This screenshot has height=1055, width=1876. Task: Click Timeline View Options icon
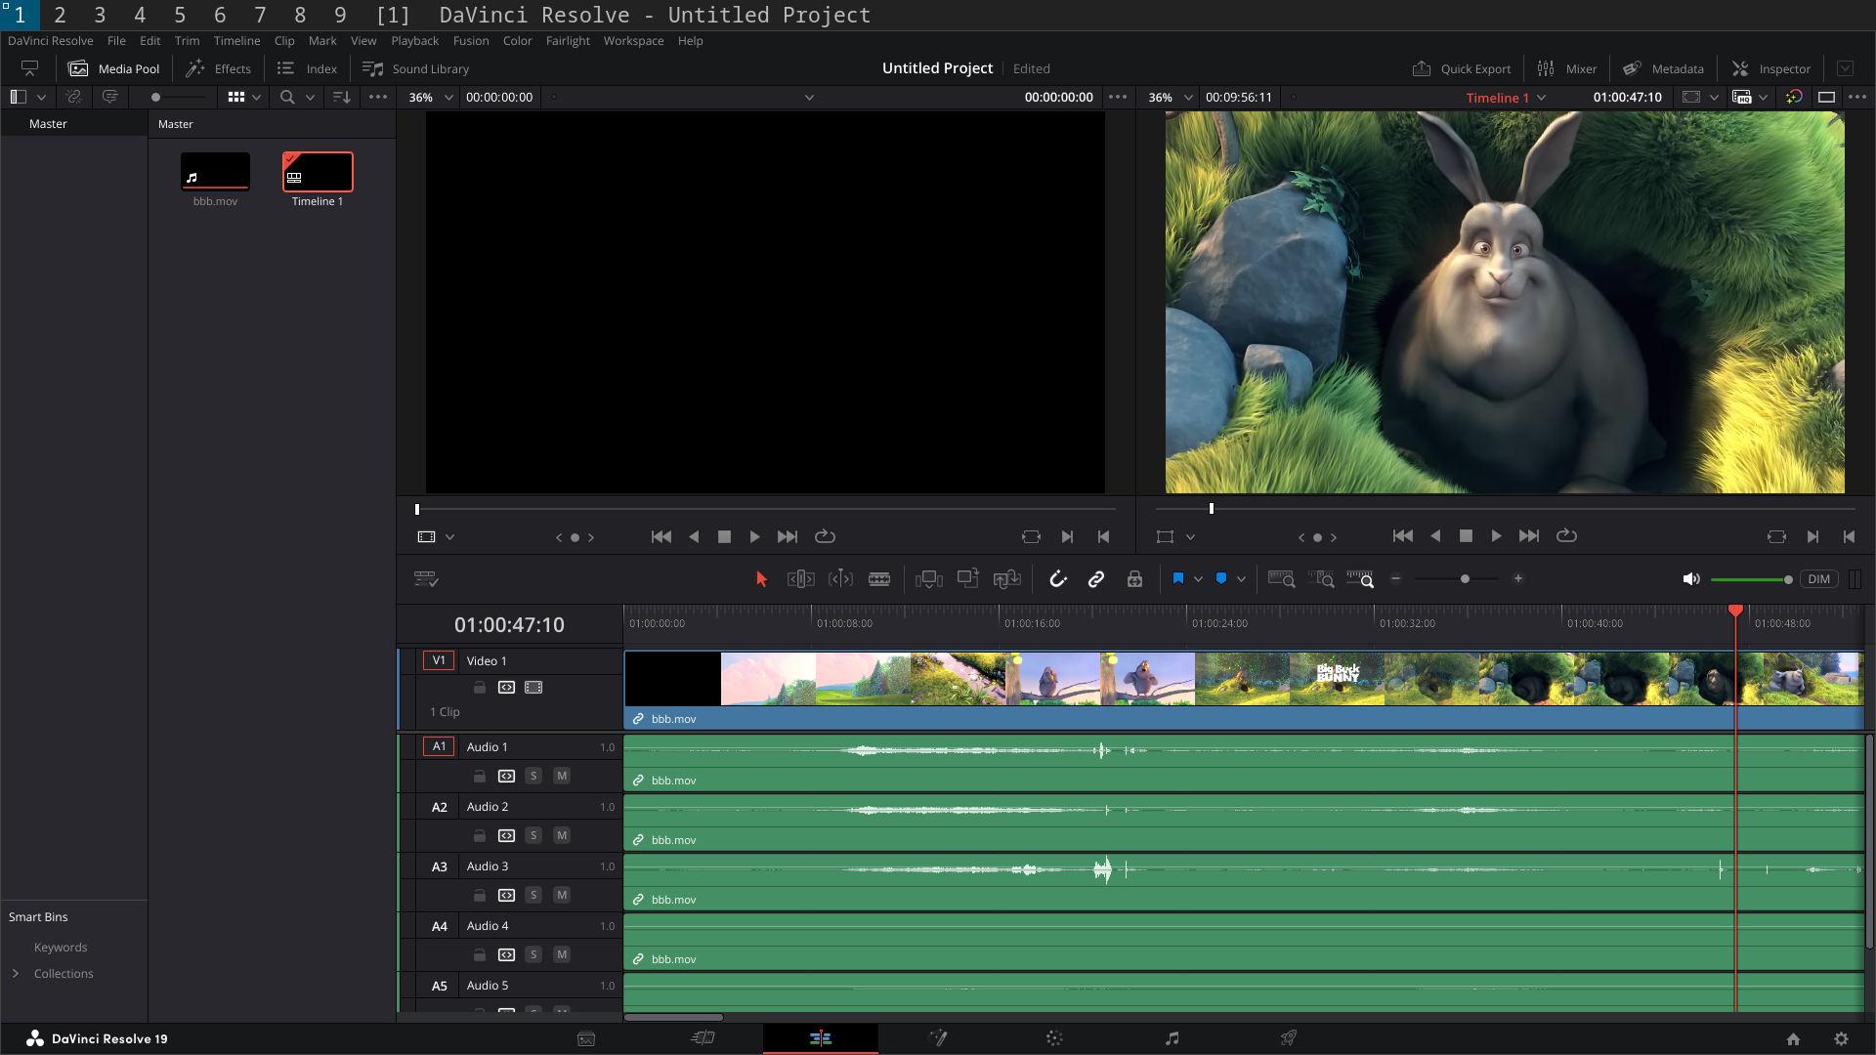click(426, 579)
